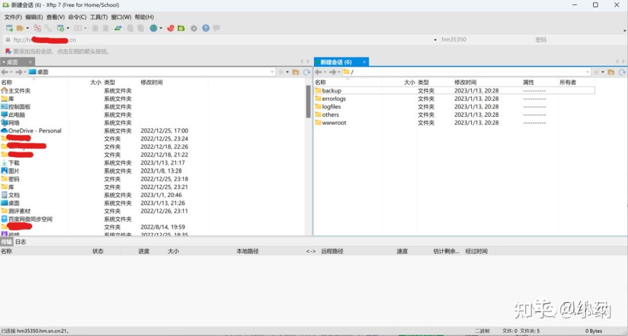
Task: Open the 命令(C) menu
Action: tap(77, 17)
